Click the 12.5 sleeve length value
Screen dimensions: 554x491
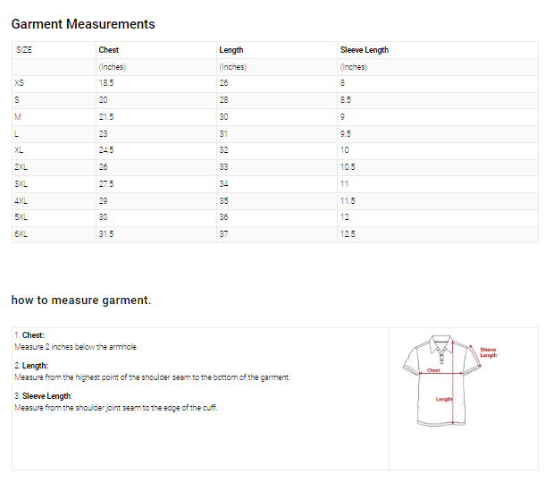(x=348, y=234)
